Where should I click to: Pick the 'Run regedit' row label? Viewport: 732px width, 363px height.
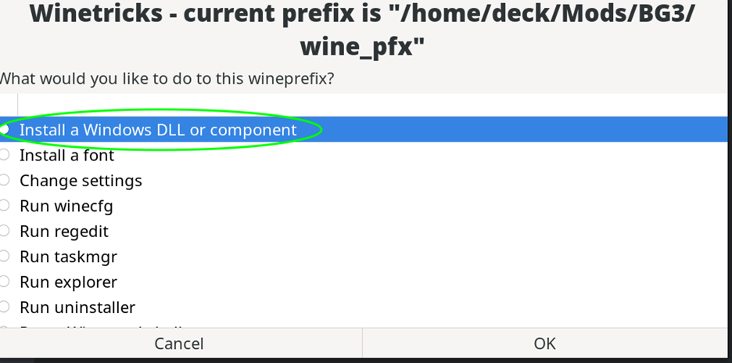63,232
